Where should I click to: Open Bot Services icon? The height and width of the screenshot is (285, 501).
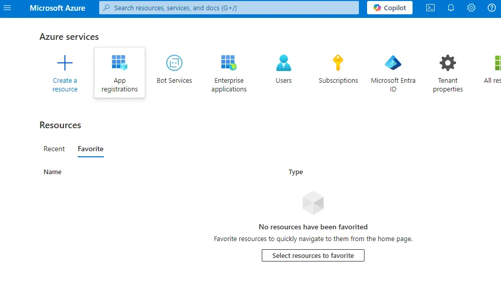[x=174, y=63]
